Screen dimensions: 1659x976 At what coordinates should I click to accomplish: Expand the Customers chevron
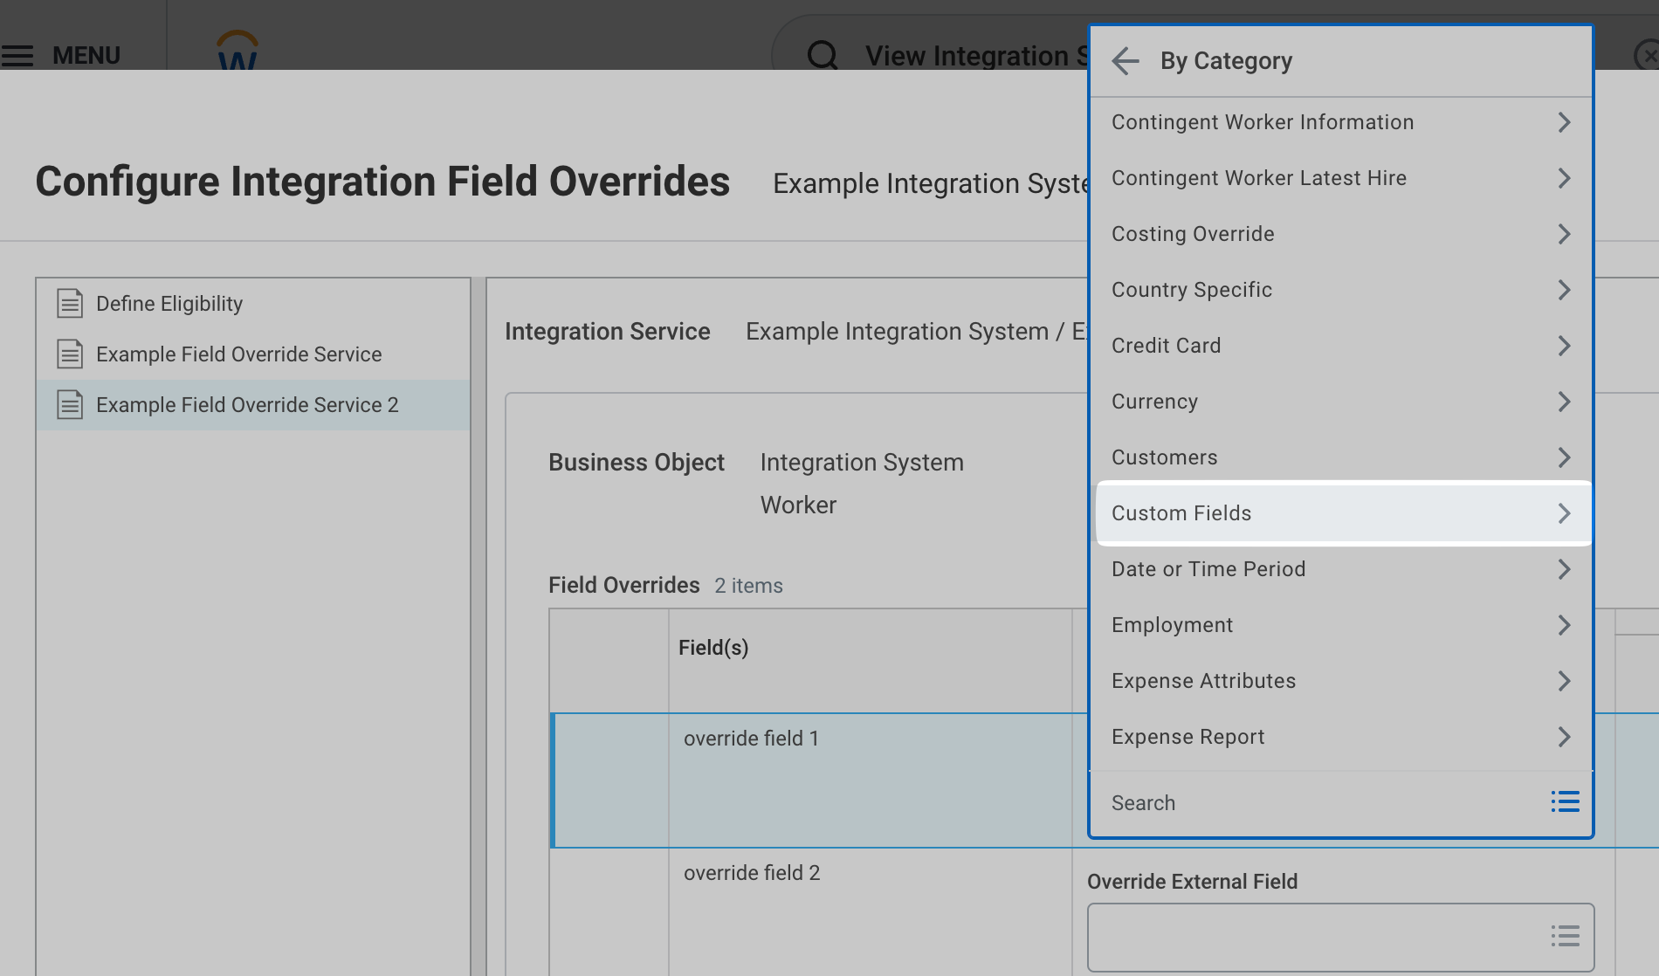click(x=1564, y=457)
